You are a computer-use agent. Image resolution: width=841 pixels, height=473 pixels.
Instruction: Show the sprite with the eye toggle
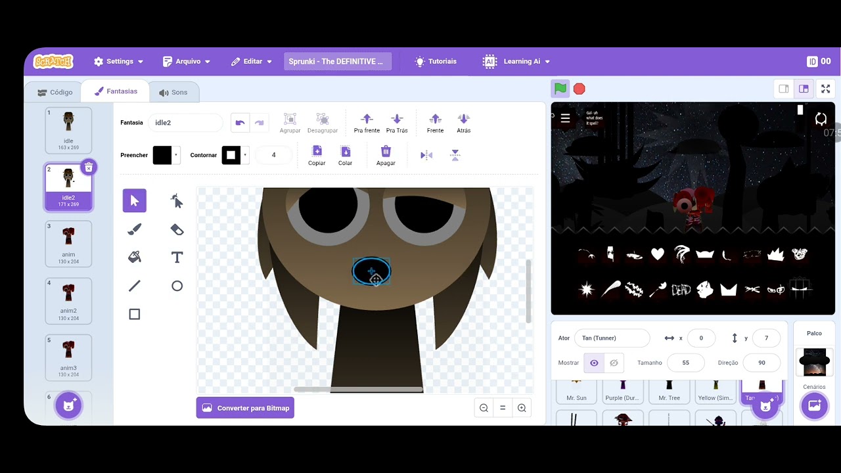tap(594, 363)
